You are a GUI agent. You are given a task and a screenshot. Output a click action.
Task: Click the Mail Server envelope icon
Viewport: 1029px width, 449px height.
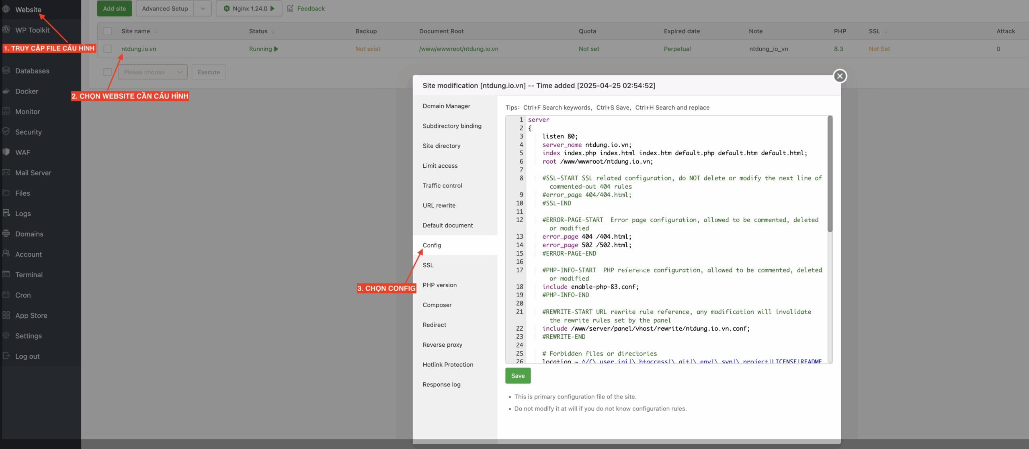point(6,173)
